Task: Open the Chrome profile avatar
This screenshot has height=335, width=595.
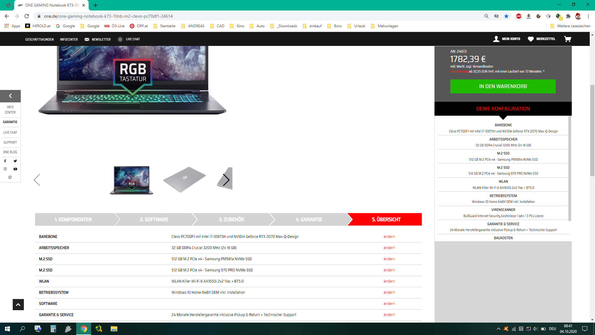Action: pyautogui.click(x=578, y=16)
